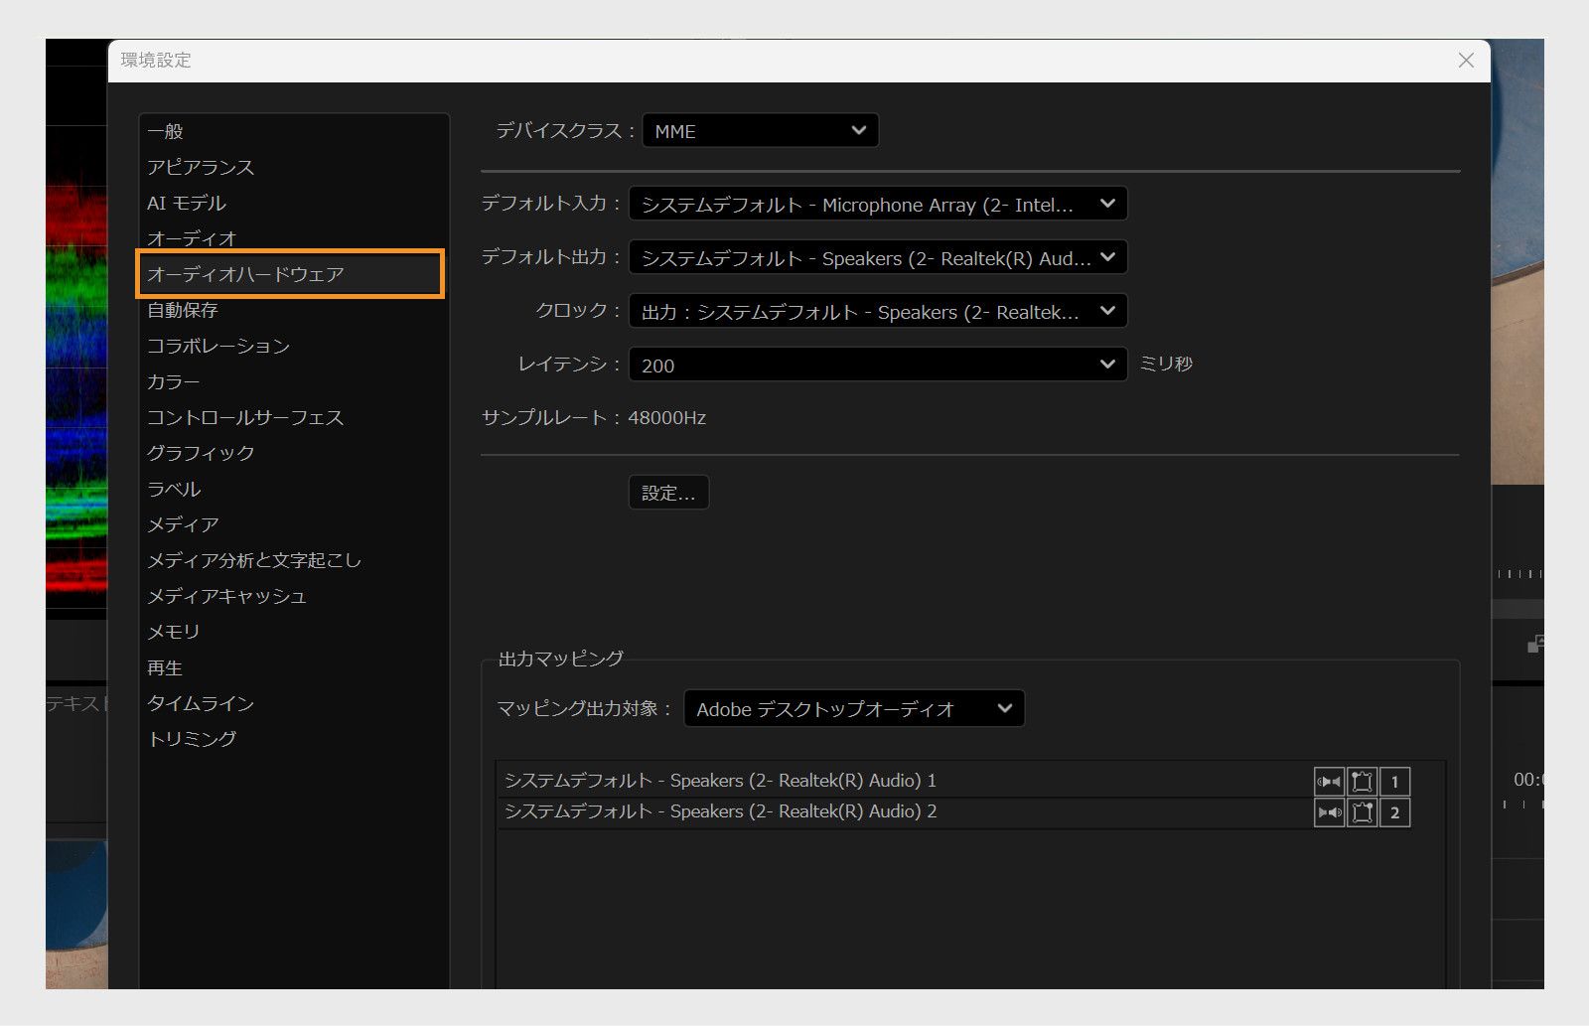Viewport: 1589px width, 1026px height.
Task: Click the right-channel speaker icon on mapping row 2
Action: click(x=1329, y=811)
